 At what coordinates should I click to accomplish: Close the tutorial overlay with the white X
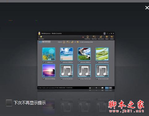[147, 8]
